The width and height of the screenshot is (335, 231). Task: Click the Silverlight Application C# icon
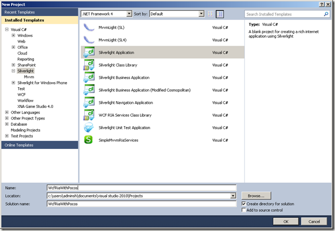point(88,52)
